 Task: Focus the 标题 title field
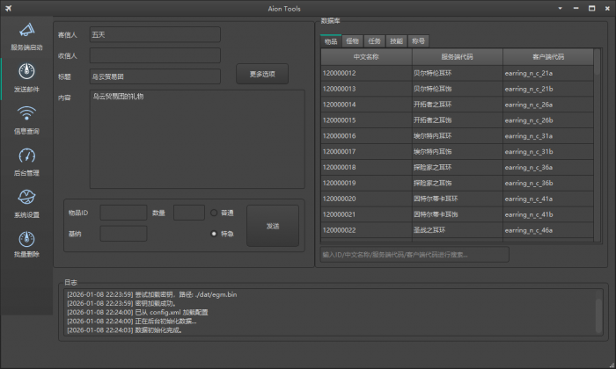[155, 76]
